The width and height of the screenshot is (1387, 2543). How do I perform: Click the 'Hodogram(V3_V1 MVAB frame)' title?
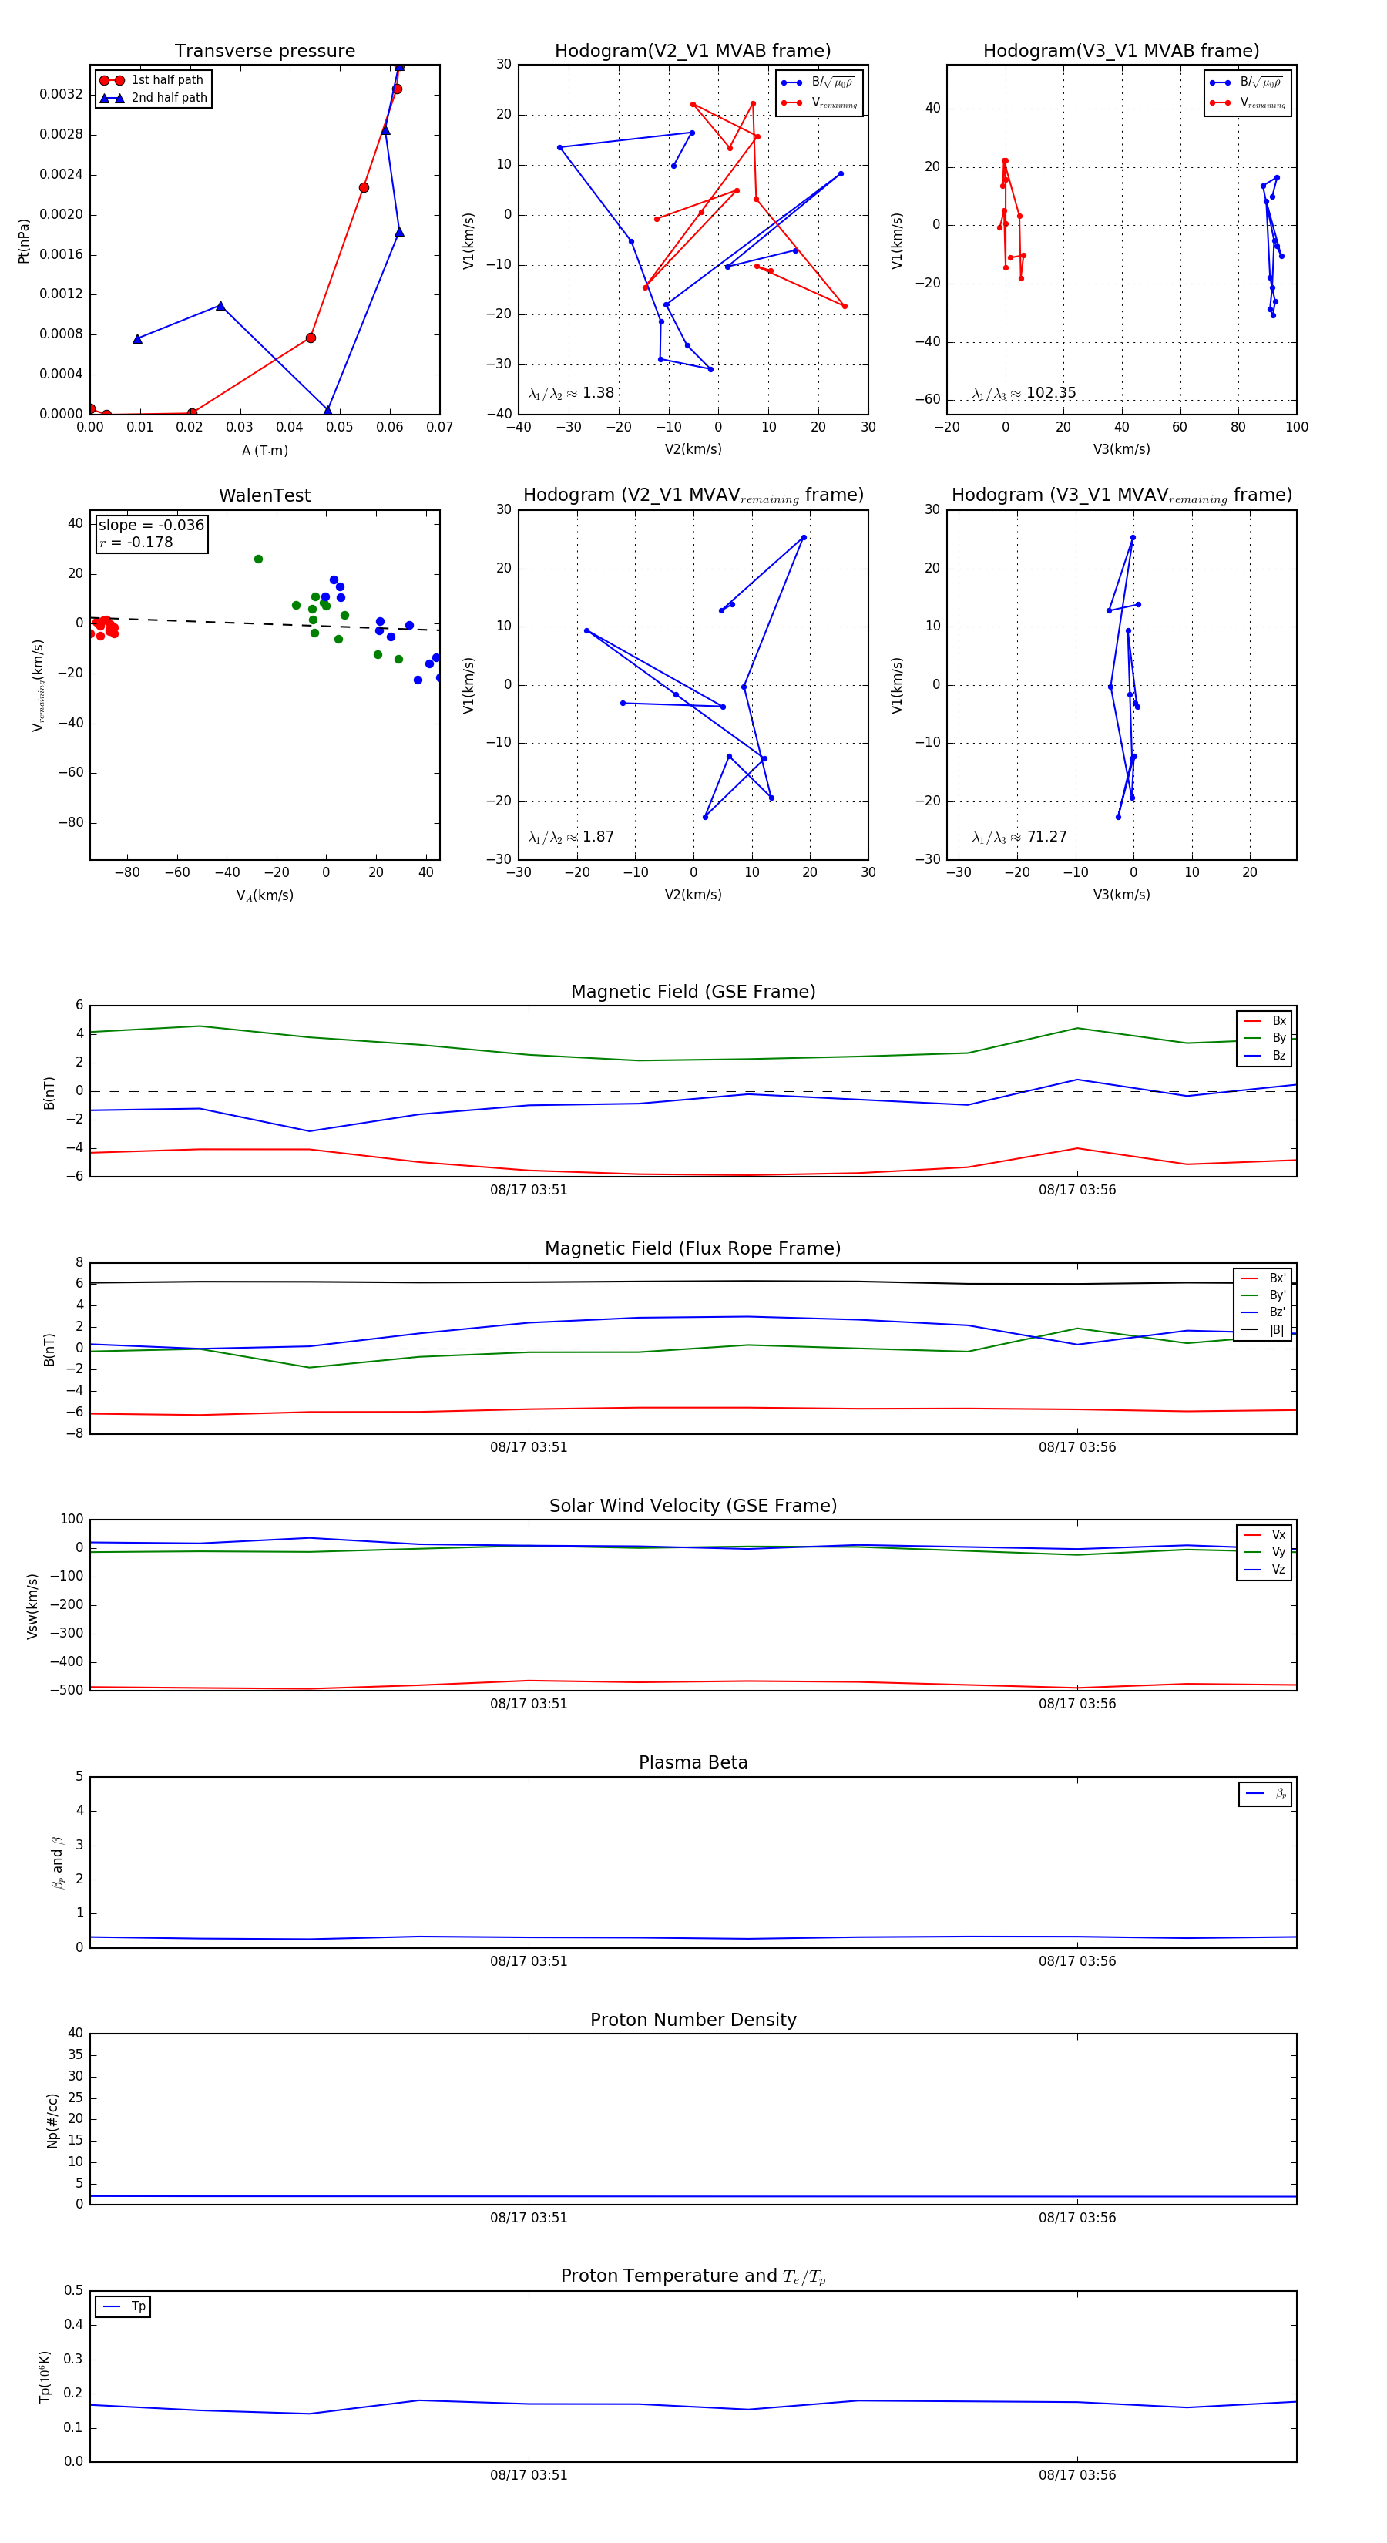tap(1121, 50)
